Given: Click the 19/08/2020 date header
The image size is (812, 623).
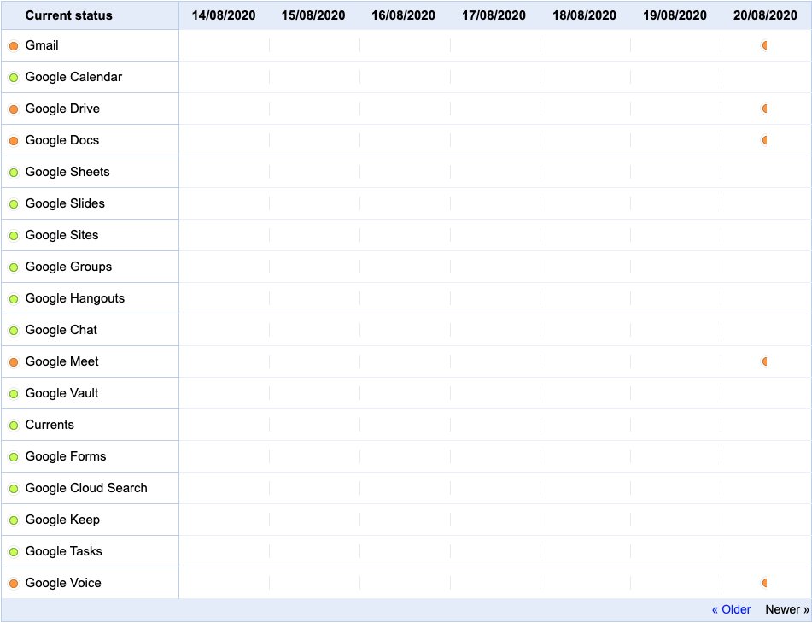Looking at the screenshot, I should [x=675, y=15].
